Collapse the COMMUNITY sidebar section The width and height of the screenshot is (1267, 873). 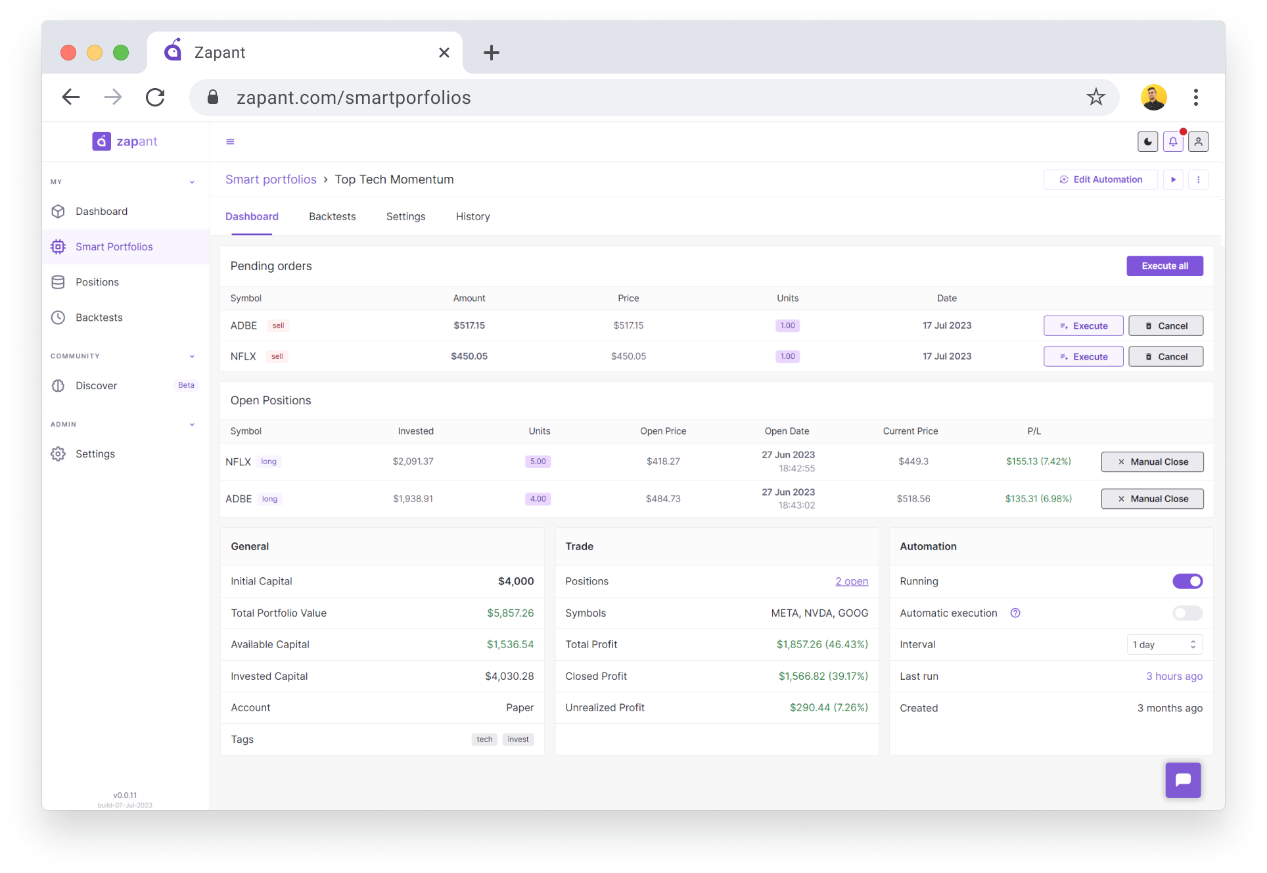[x=192, y=356]
